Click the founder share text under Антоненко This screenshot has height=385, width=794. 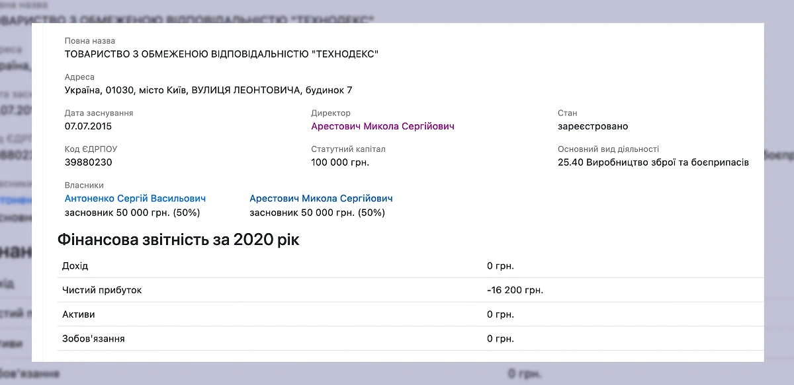click(132, 213)
